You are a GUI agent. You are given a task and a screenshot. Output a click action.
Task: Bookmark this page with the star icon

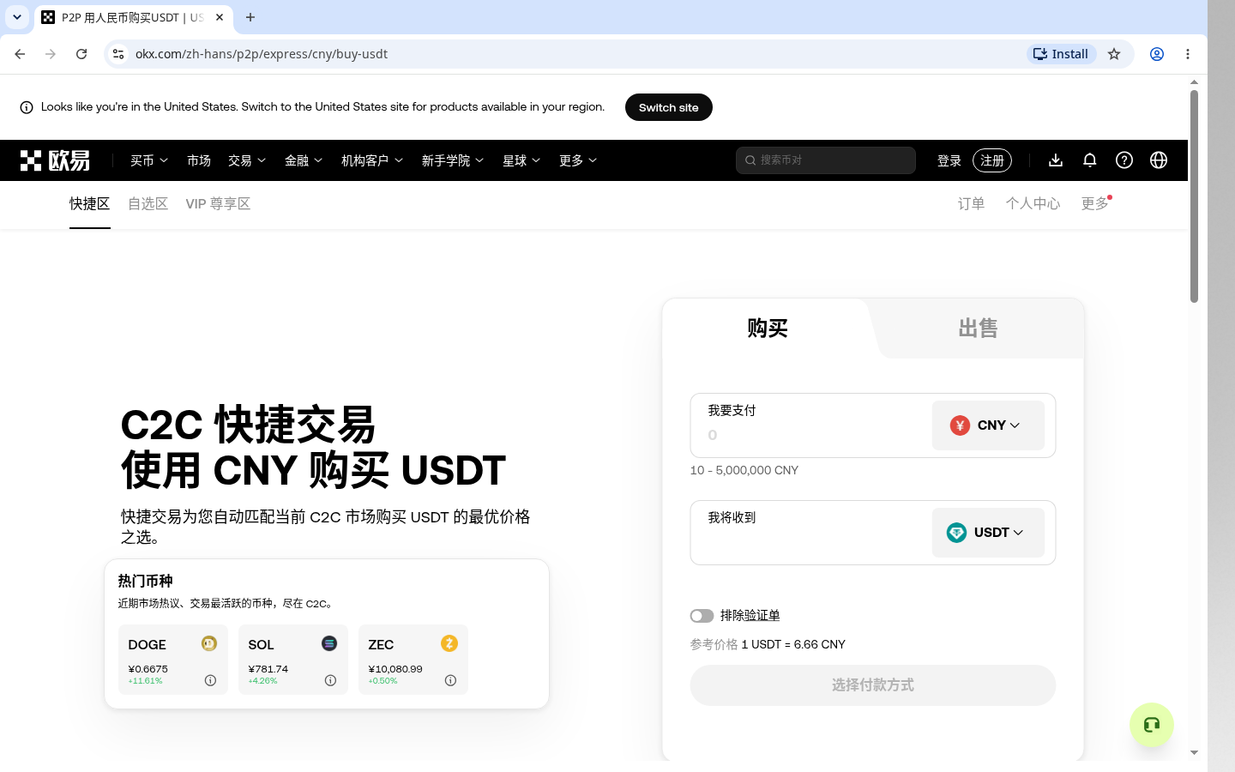tap(1114, 54)
